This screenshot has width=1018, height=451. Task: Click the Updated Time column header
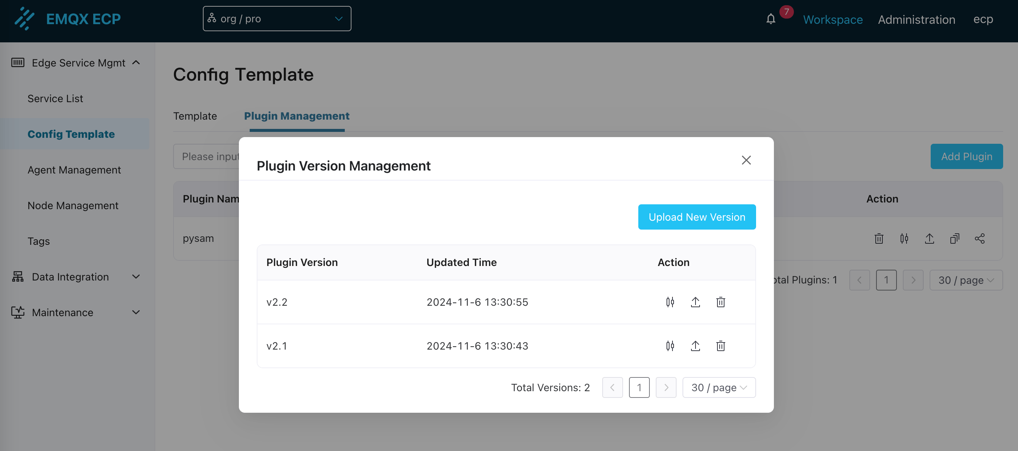click(461, 262)
